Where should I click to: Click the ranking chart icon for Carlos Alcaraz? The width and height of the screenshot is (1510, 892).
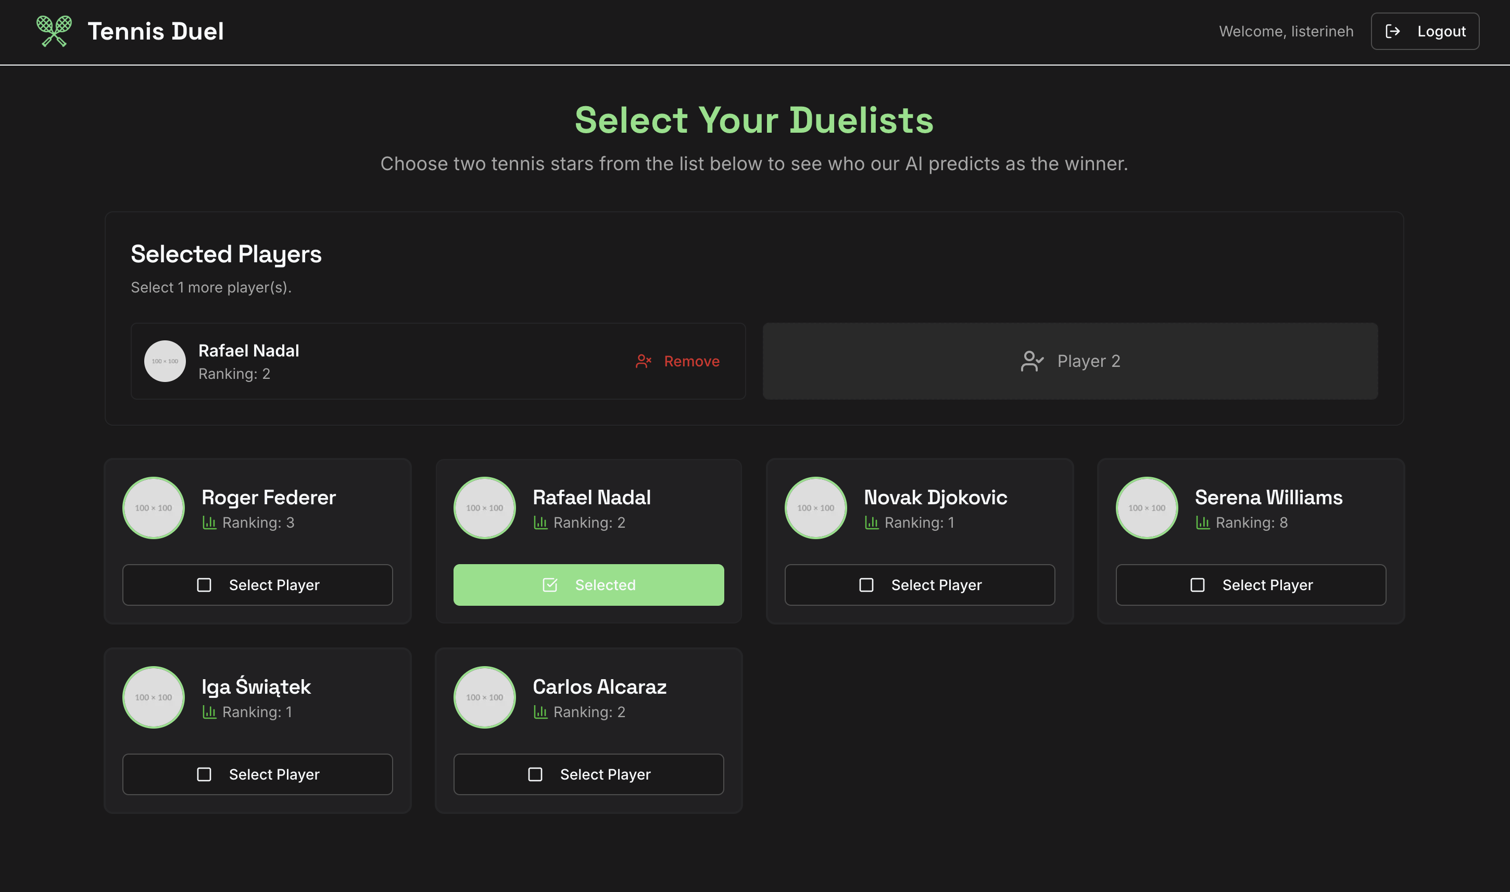pos(540,712)
